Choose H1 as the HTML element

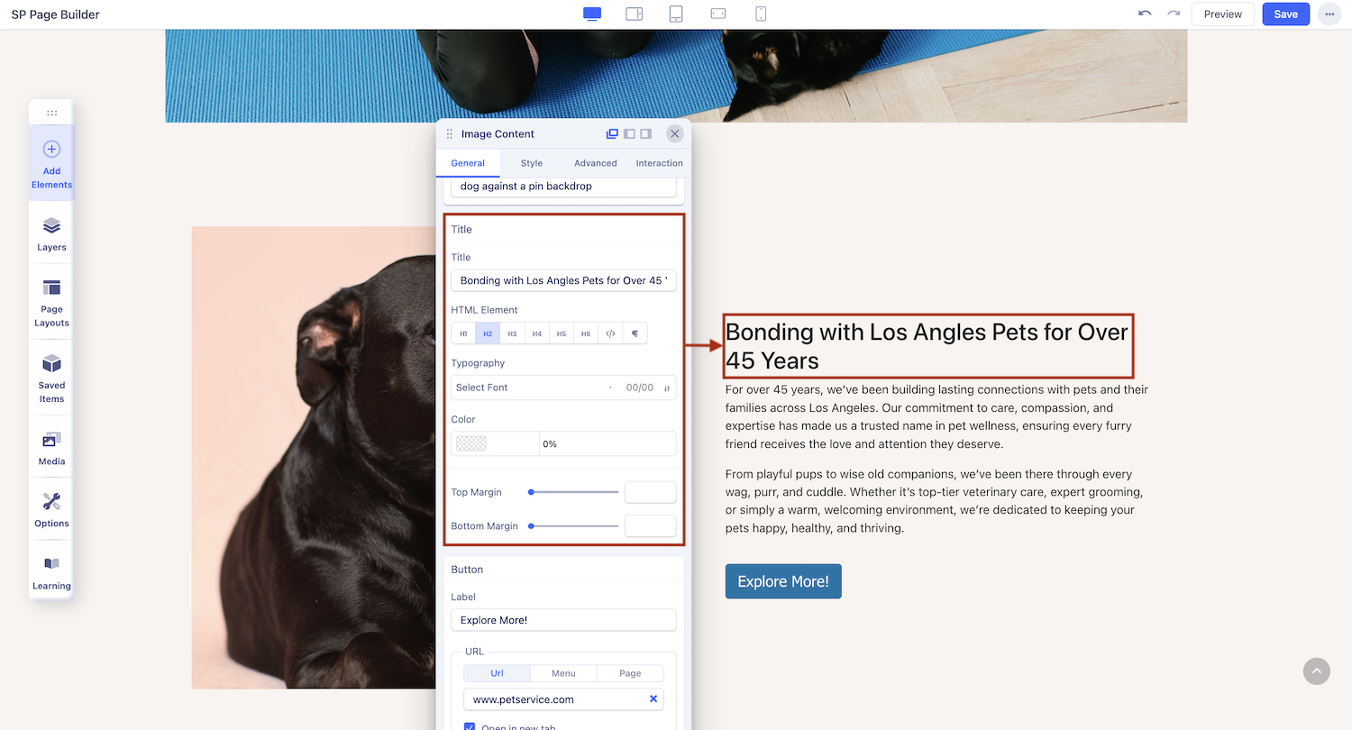pyautogui.click(x=463, y=333)
